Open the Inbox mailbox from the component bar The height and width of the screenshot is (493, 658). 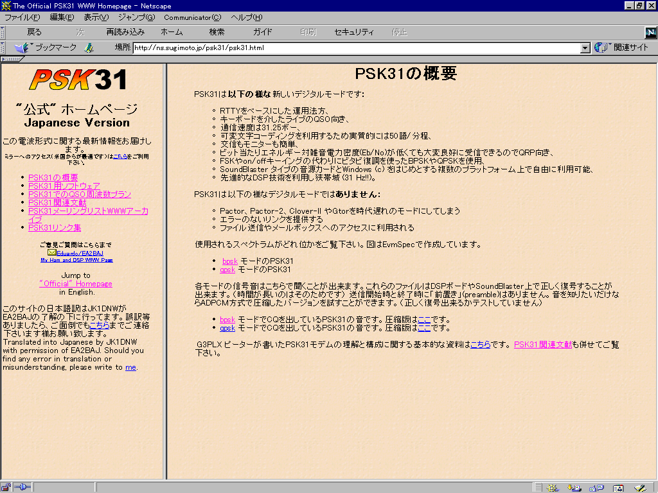pos(574,488)
